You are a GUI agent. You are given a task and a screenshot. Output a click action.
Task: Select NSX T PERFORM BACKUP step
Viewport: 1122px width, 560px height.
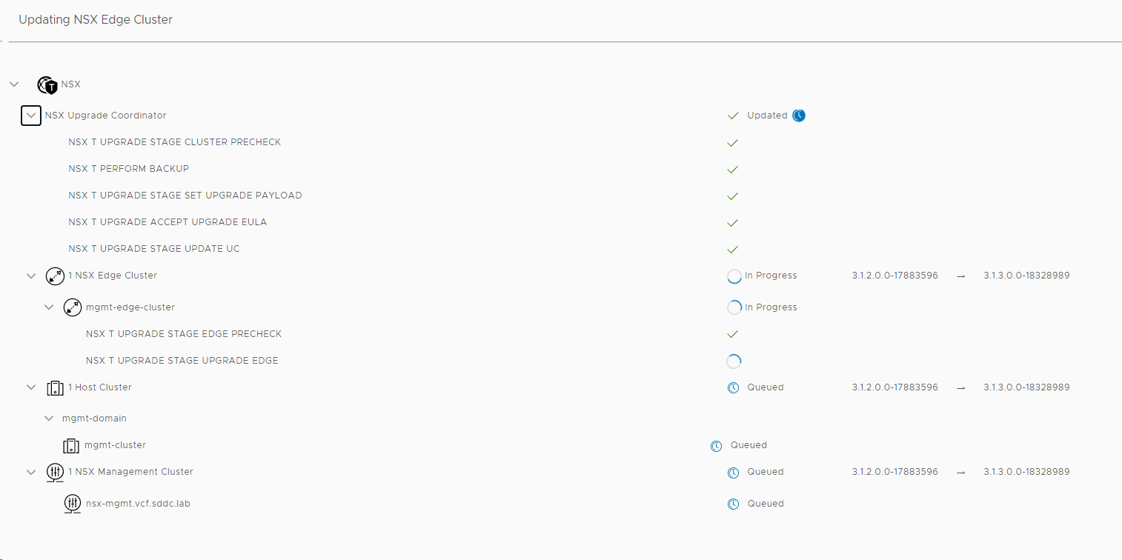click(128, 169)
